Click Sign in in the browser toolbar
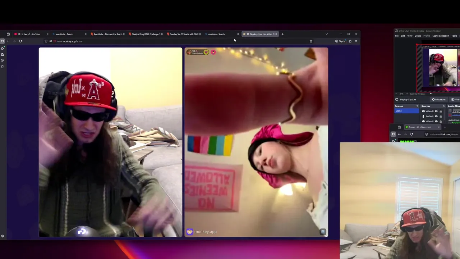The height and width of the screenshot is (259, 460). (340, 41)
